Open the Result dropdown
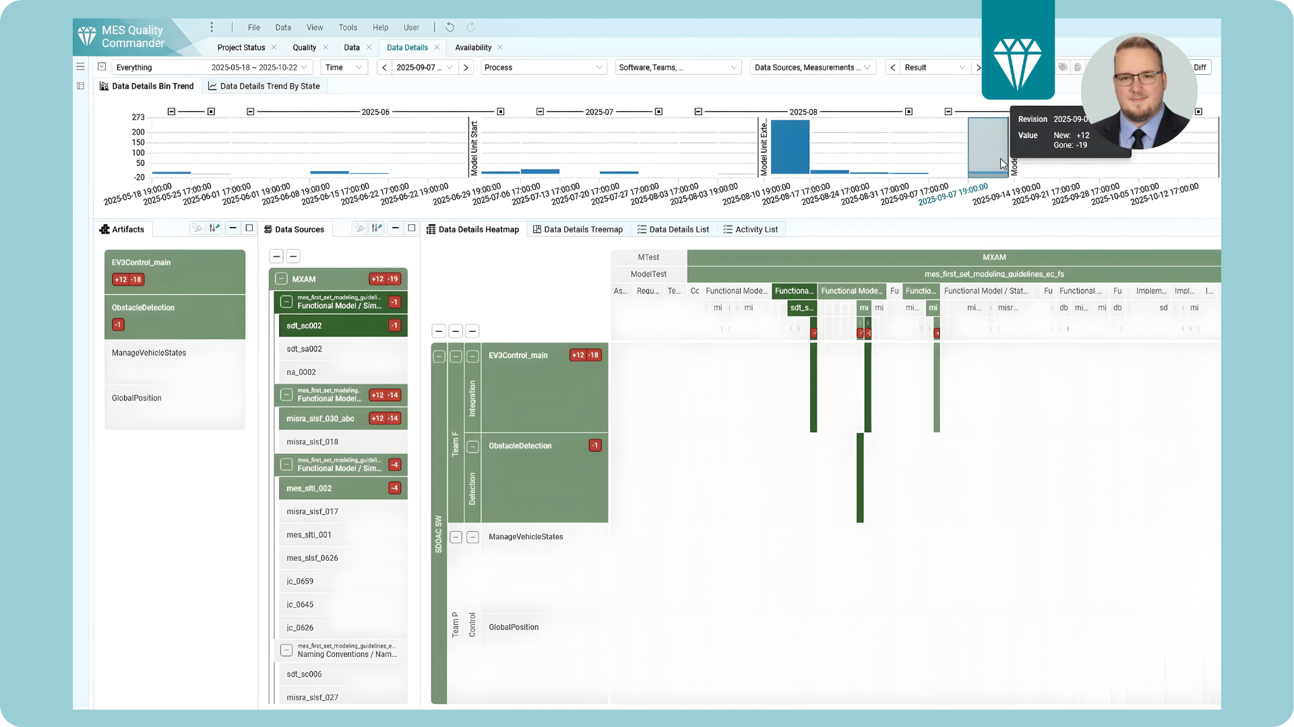Image resolution: width=1294 pixels, height=727 pixels. point(935,67)
